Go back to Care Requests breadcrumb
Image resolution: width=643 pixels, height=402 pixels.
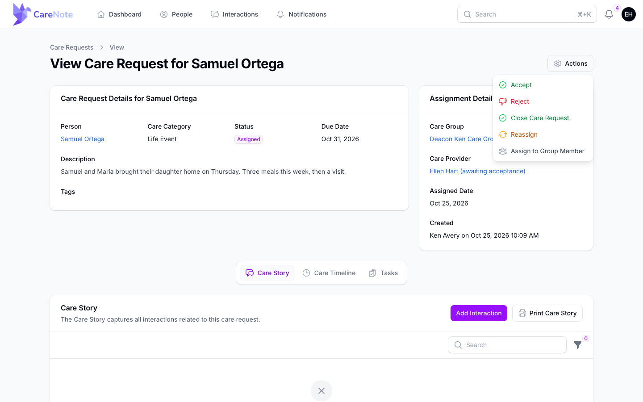[x=71, y=47]
